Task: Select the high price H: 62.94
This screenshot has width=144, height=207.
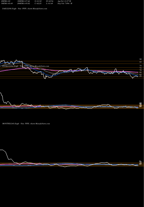Action: [50, 1]
